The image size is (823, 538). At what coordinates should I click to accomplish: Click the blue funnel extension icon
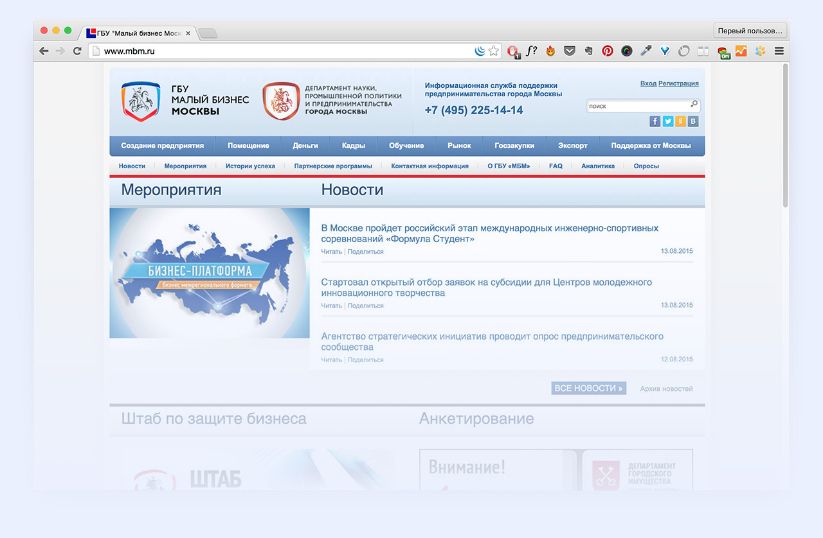[x=665, y=51]
